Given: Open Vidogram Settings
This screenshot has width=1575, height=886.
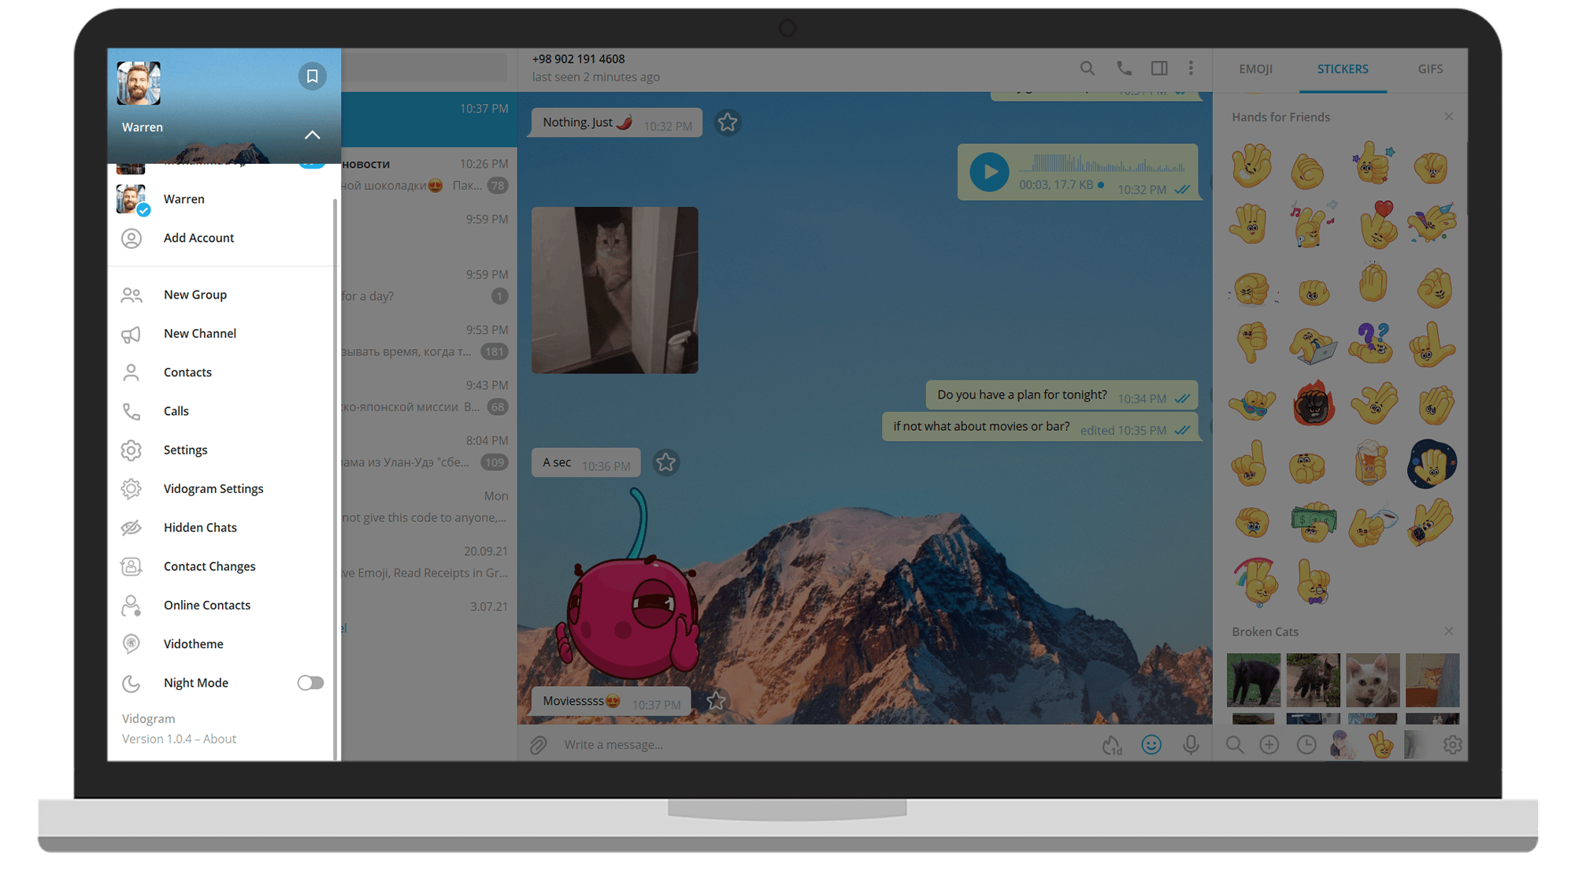Looking at the screenshot, I should (213, 489).
